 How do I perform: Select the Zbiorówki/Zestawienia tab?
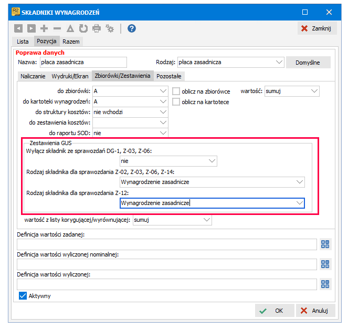122,76
